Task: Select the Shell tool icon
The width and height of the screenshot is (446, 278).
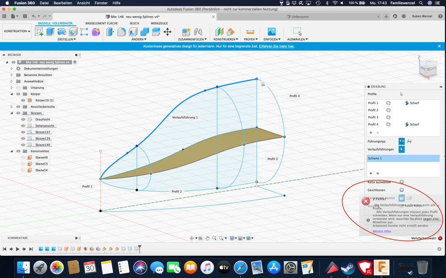Action: pos(133,32)
